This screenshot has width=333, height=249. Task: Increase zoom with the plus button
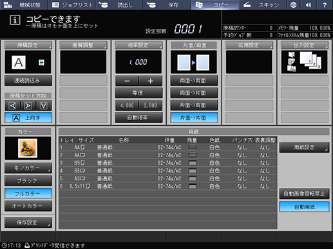[151, 81]
